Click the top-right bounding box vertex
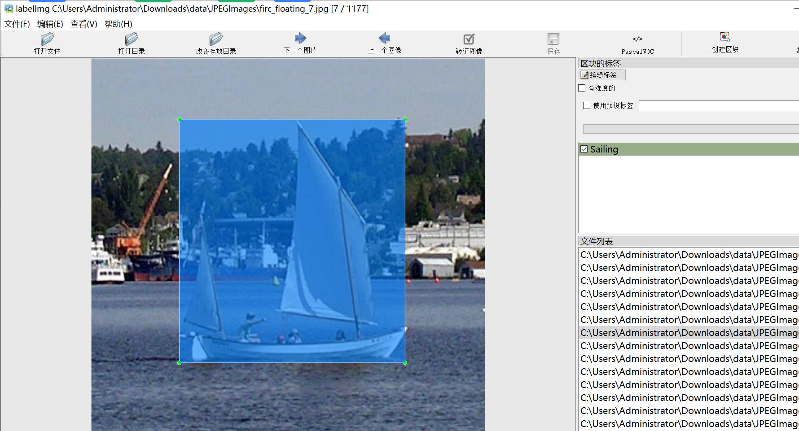The image size is (799, 431). tap(405, 119)
